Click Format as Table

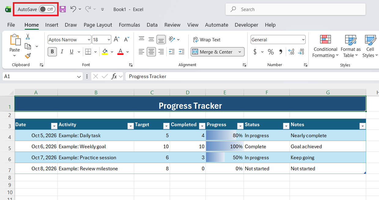tap(351, 47)
